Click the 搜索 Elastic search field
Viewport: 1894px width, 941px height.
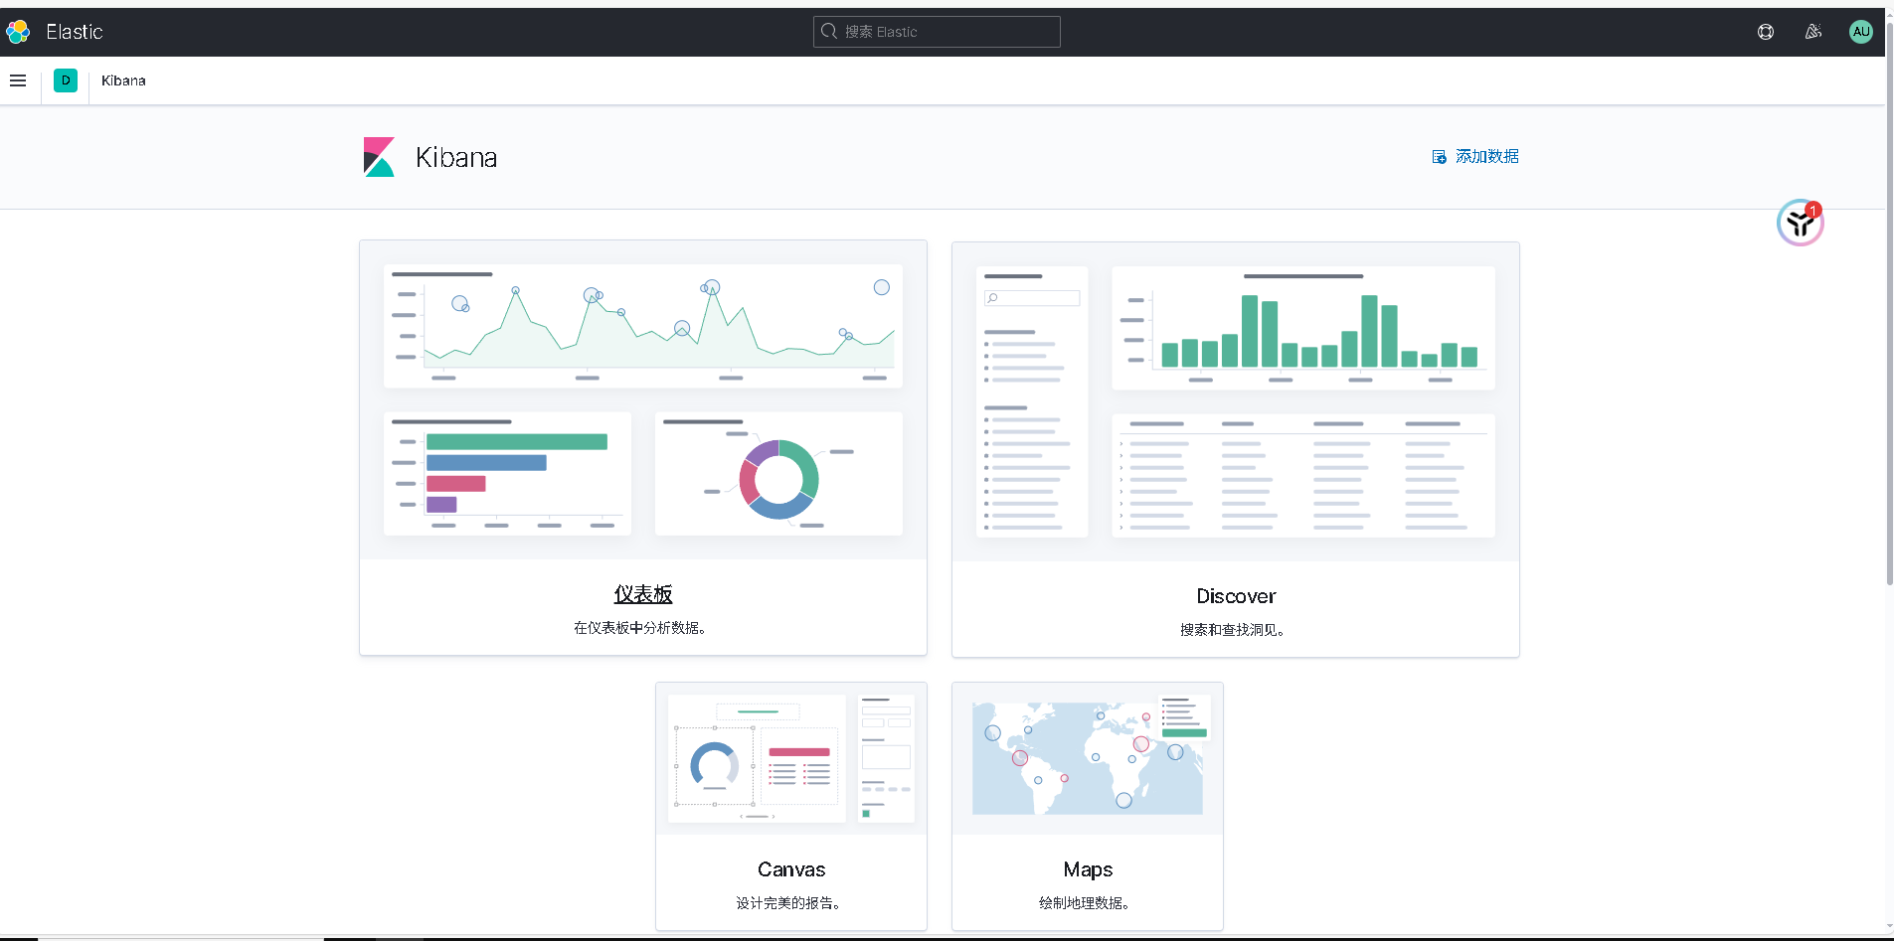936,31
